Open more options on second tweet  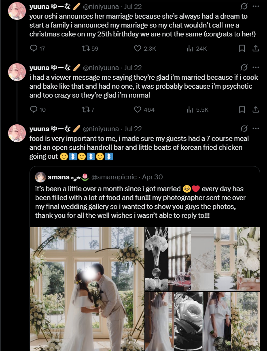256,67
